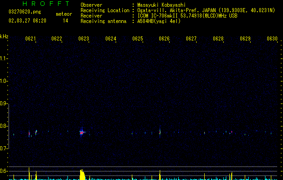Click the meteor label
The image size is (283, 180).
point(64,14)
